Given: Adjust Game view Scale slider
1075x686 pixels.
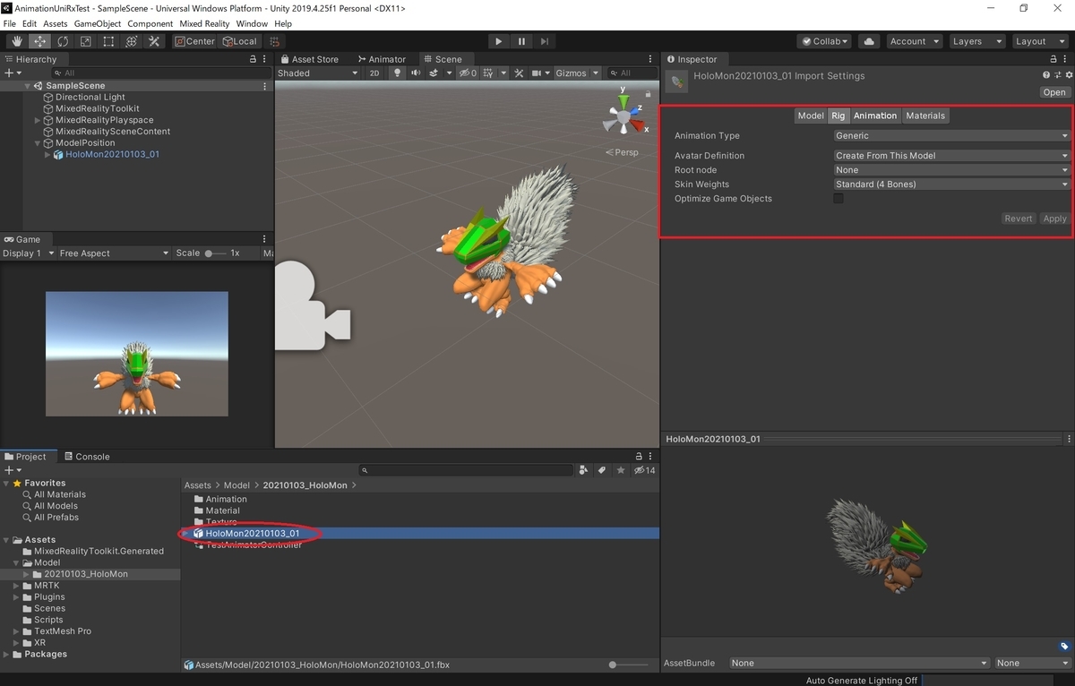Looking at the screenshot, I should click(215, 253).
